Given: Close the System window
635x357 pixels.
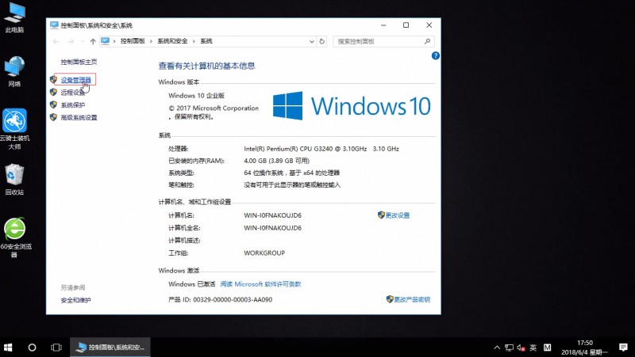Looking at the screenshot, I should coord(429,25).
